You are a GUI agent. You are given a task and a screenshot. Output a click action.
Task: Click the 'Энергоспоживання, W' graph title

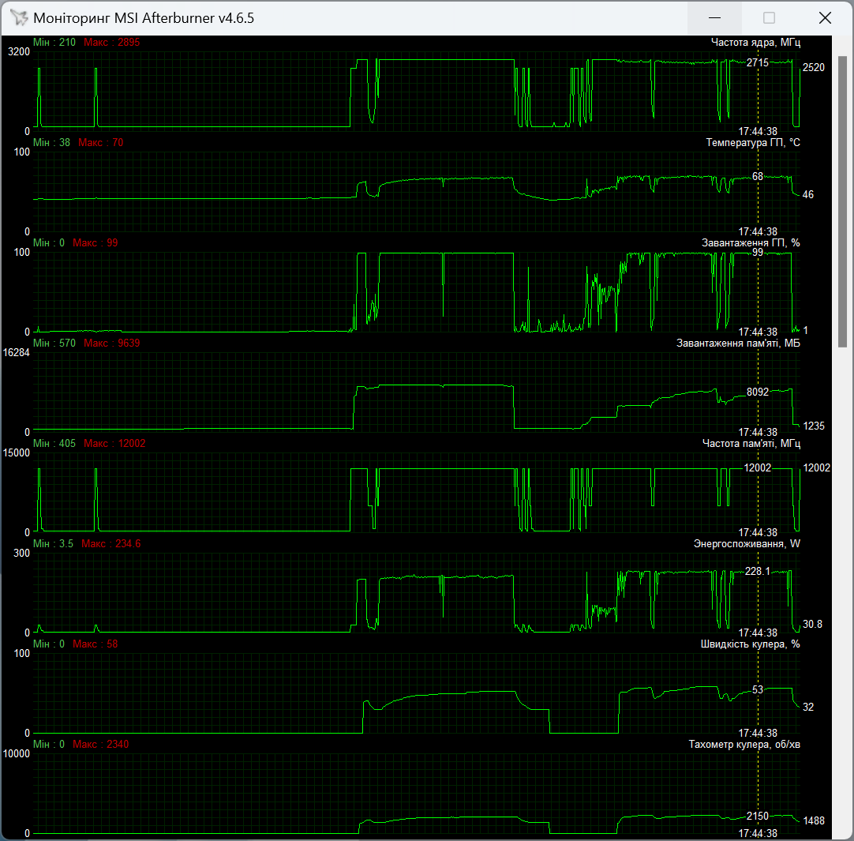click(x=747, y=544)
